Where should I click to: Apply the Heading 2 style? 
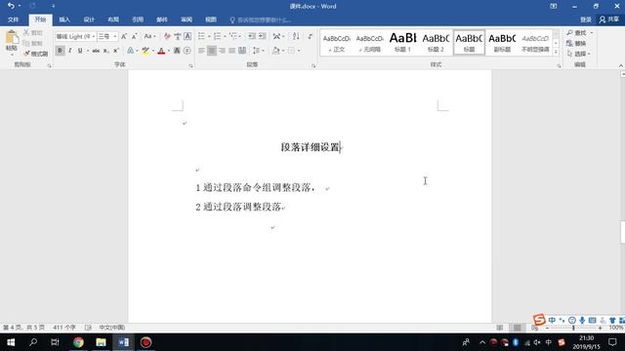436,42
